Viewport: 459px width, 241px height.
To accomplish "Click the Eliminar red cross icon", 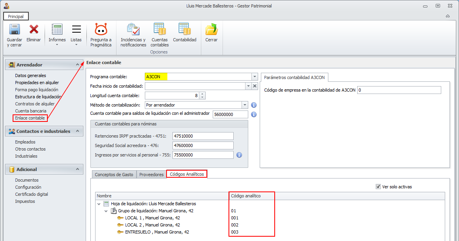I will click(x=34, y=29).
